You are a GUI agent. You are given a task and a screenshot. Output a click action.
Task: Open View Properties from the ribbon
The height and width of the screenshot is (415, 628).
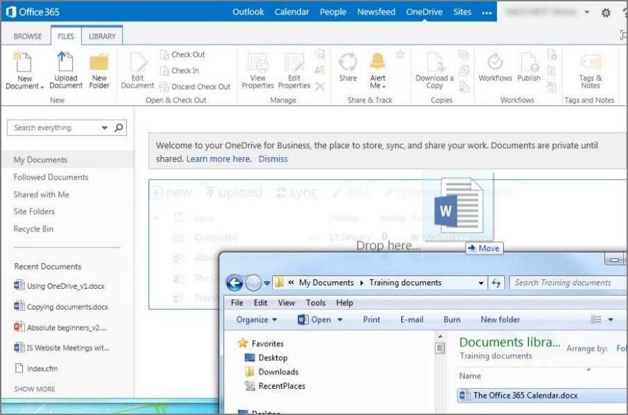pos(257,71)
